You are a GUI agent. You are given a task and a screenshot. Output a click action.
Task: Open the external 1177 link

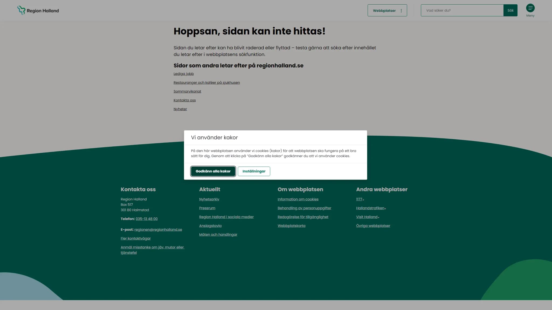click(360, 199)
